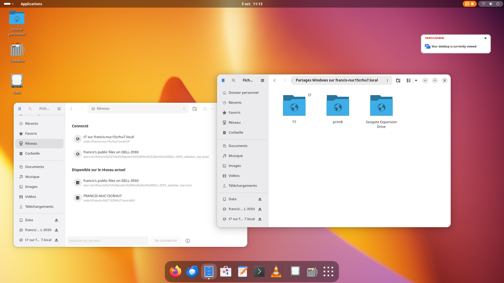
Task: Open the print$ shared folder
Action: pos(338,109)
